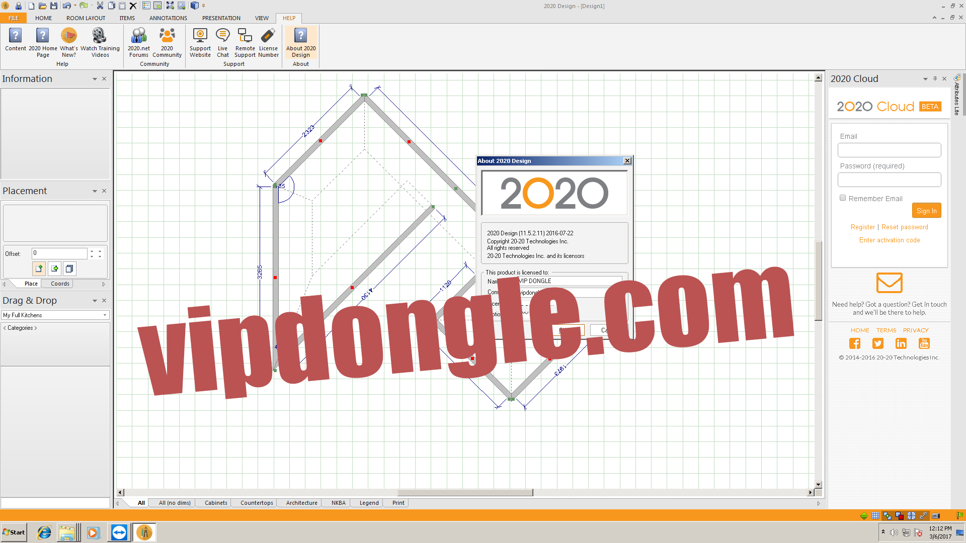
Task: Open 2020 Home Page tool
Action: point(42,41)
